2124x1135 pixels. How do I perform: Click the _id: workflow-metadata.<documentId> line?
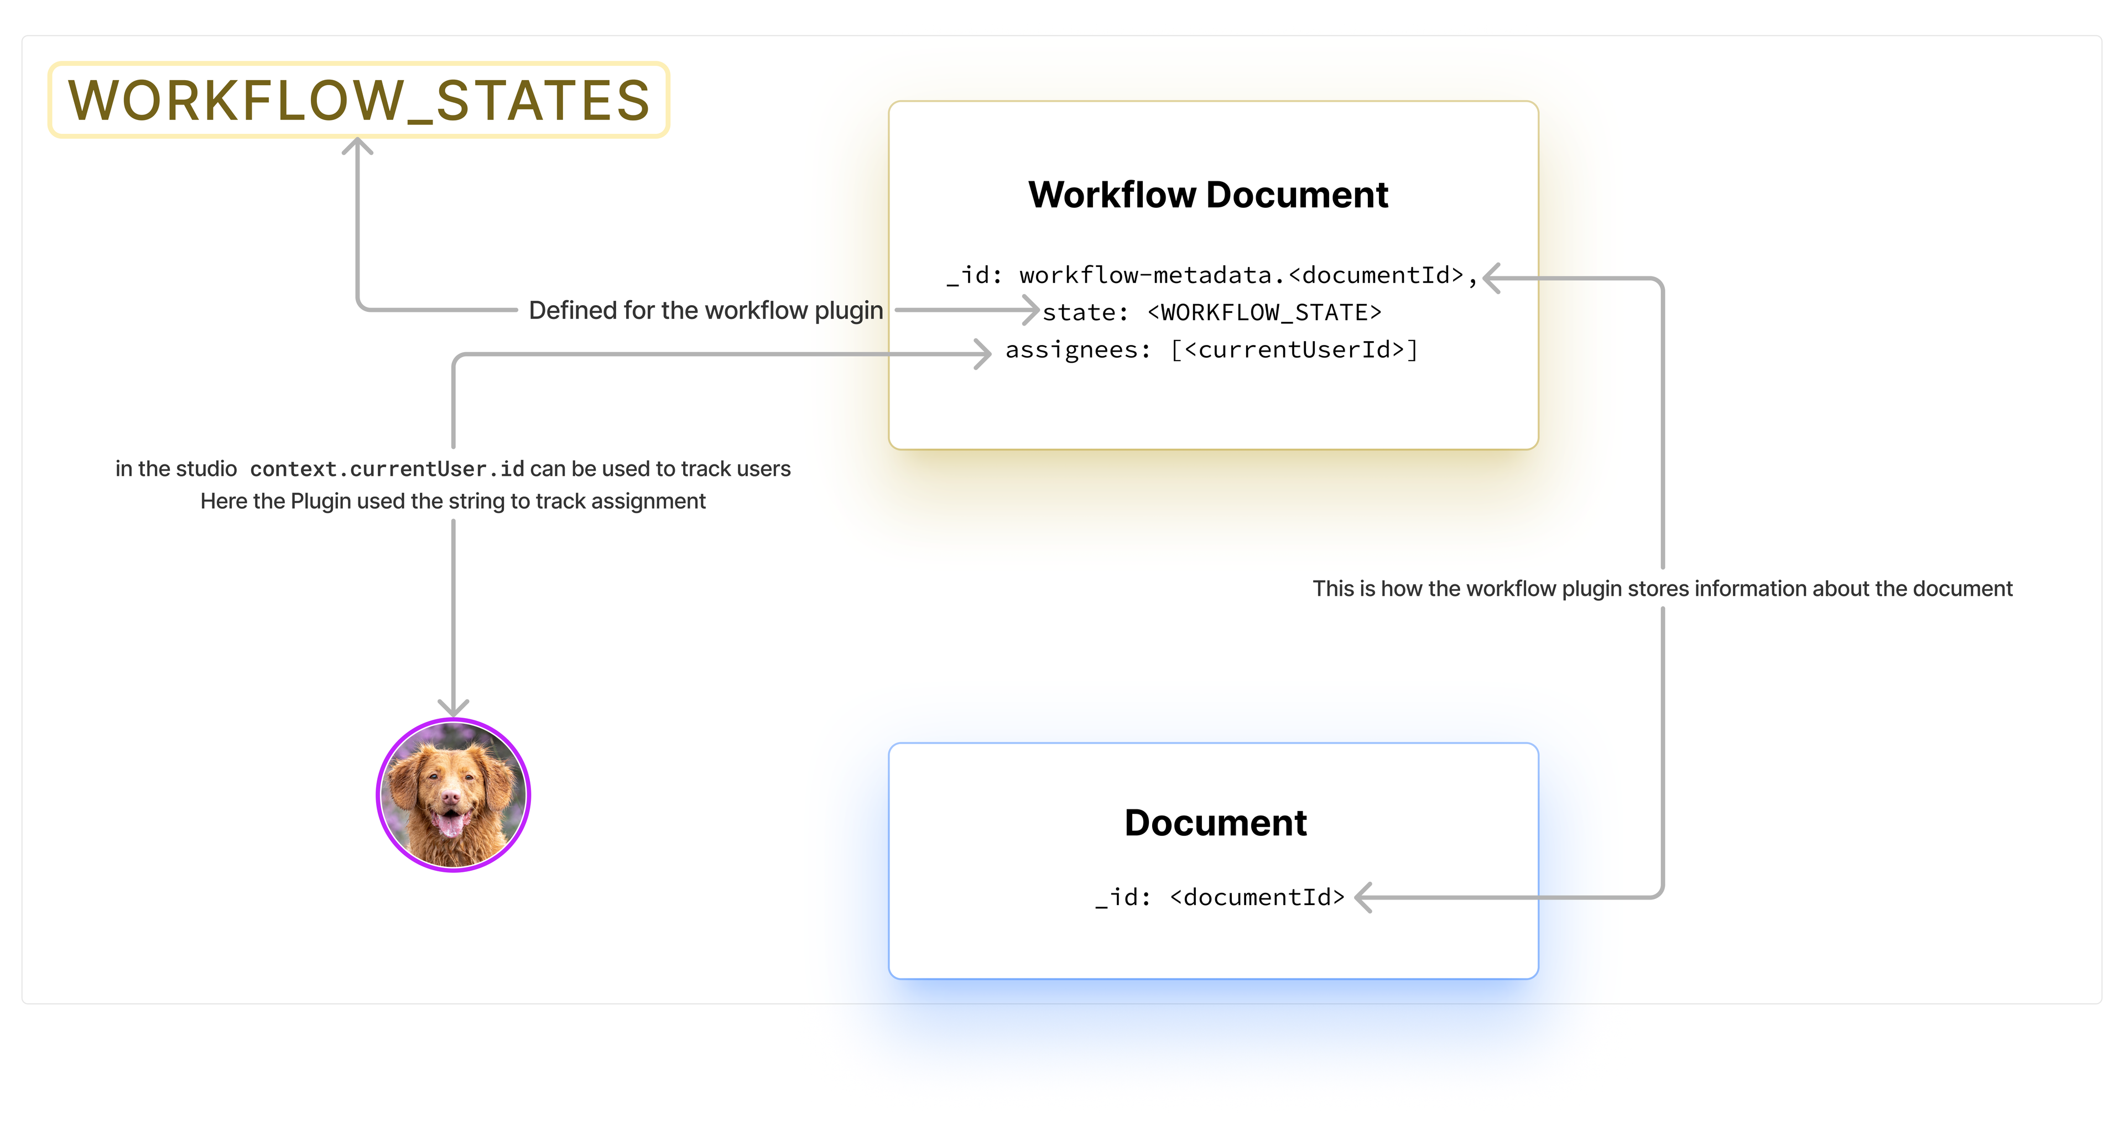pyautogui.click(x=1212, y=275)
